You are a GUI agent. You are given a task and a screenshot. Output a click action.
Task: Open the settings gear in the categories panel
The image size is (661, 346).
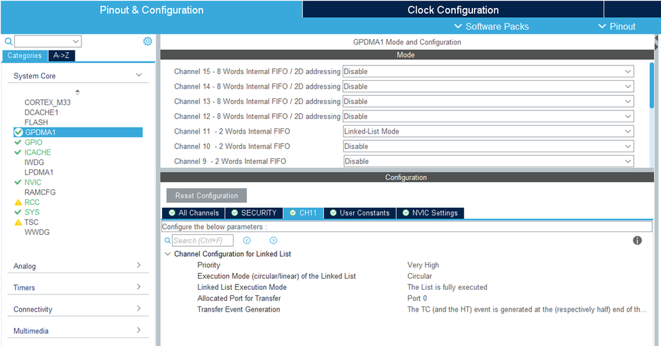[x=148, y=41]
